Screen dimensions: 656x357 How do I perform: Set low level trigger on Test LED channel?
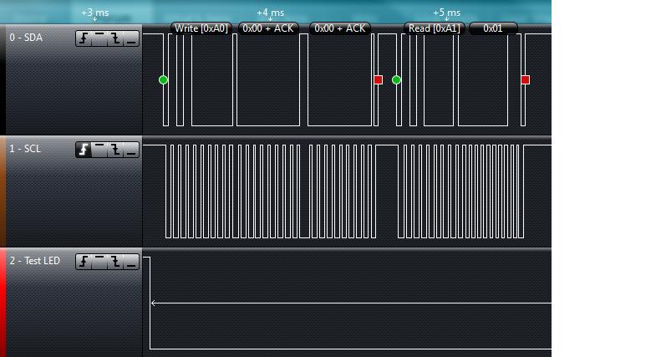(131, 262)
